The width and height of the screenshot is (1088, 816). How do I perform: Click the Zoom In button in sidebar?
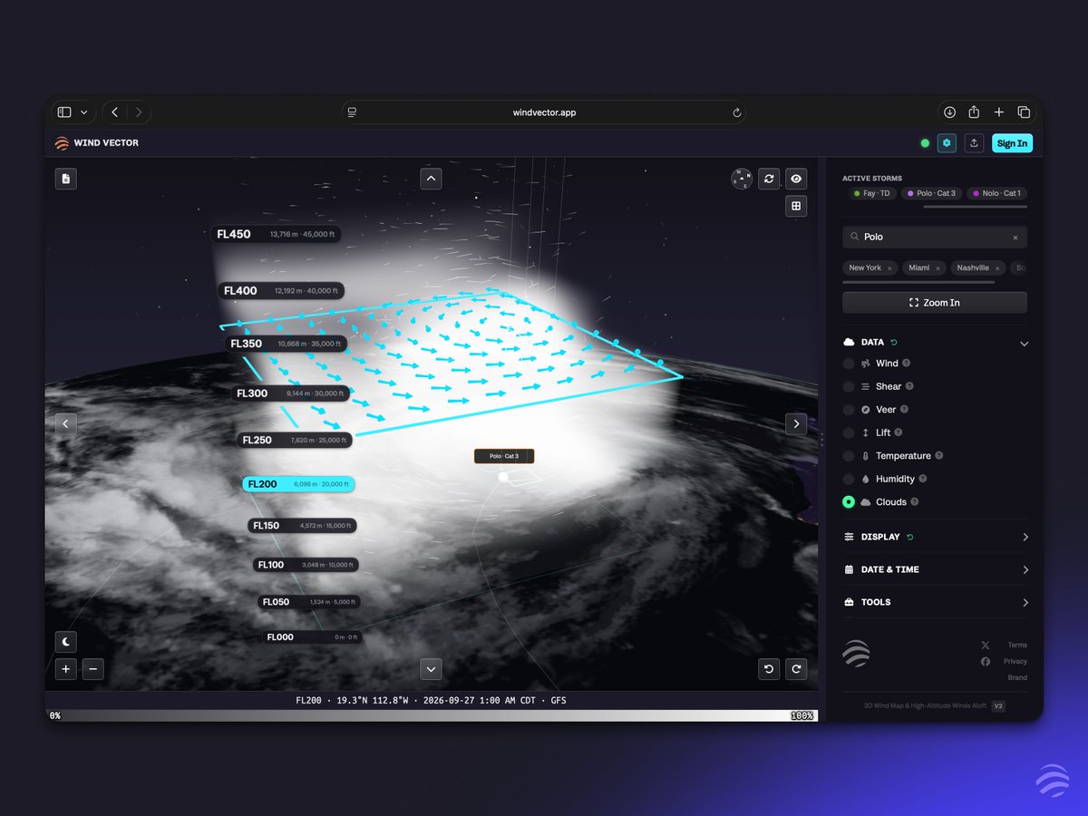[x=935, y=303]
